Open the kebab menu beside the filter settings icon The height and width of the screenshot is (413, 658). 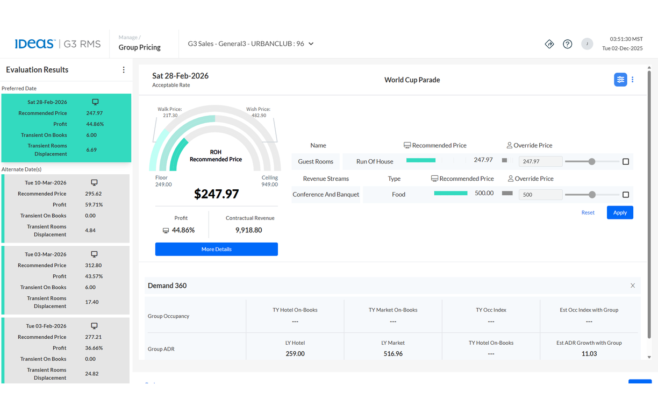coord(633,80)
